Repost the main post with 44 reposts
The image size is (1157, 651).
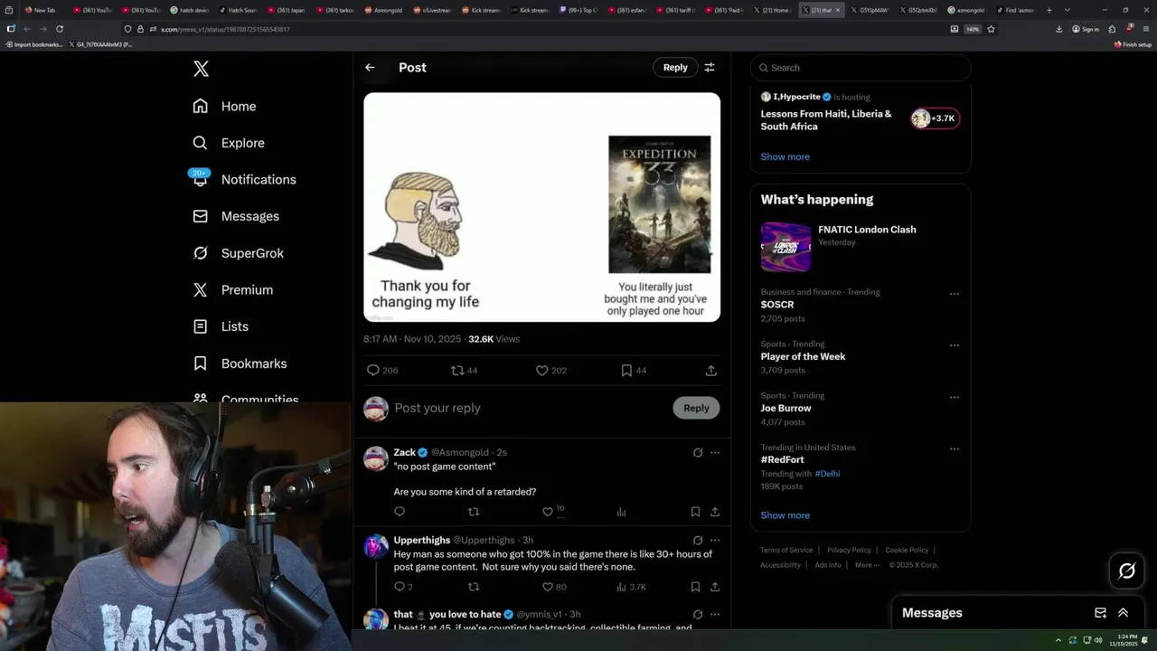pos(465,371)
